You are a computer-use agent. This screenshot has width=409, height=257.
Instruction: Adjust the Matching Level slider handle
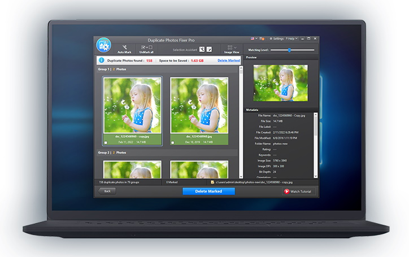pyautogui.click(x=289, y=50)
